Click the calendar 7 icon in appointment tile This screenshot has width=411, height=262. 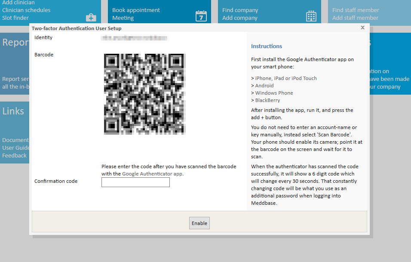coord(201,16)
